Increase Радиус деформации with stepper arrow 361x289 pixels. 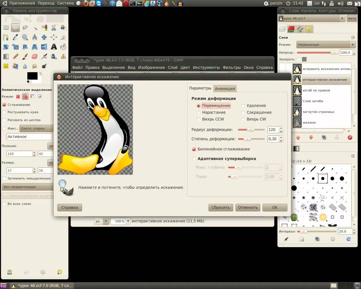click(281, 128)
